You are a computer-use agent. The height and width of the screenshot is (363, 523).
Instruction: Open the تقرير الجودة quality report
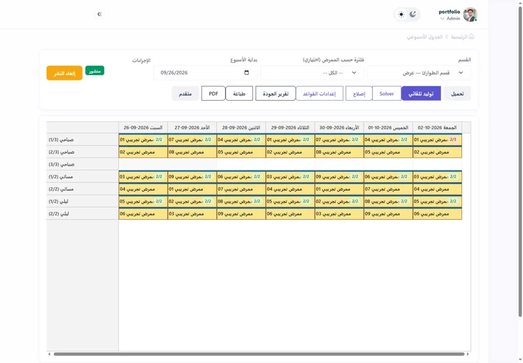click(276, 93)
